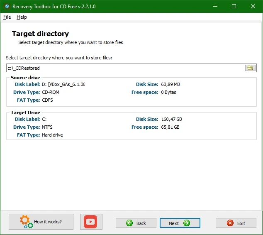
Task: Open the folder browse icon
Action: [250, 68]
